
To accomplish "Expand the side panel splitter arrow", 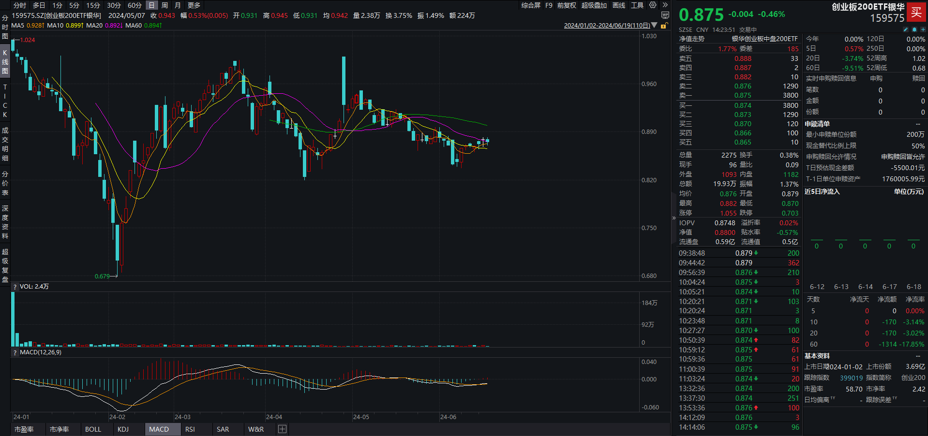I will 674,218.
